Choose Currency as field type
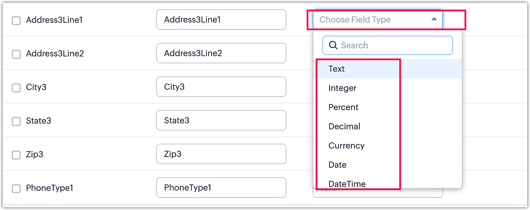530x210 pixels. [346, 145]
